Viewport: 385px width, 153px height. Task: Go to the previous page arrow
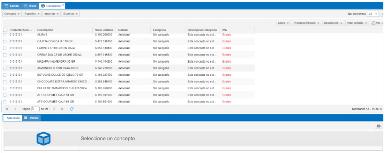pos(15,109)
